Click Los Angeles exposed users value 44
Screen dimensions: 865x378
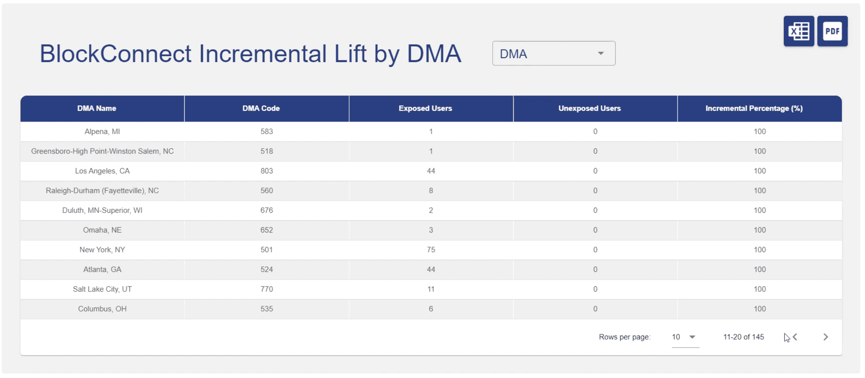click(431, 171)
